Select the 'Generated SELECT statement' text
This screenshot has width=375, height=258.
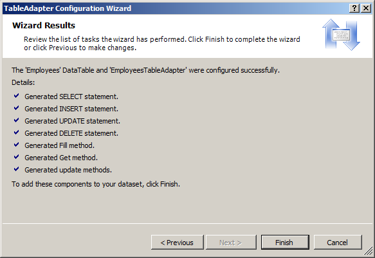coord(71,97)
